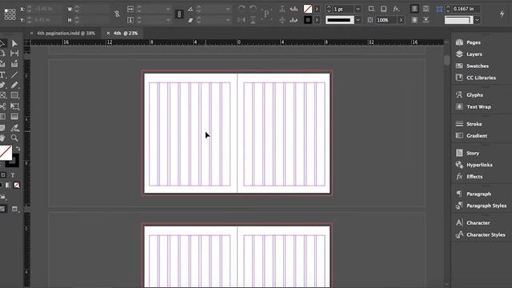Image resolution: width=512 pixels, height=288 pixels.
Task: Select the Note tool
Action: click(2, 128)
